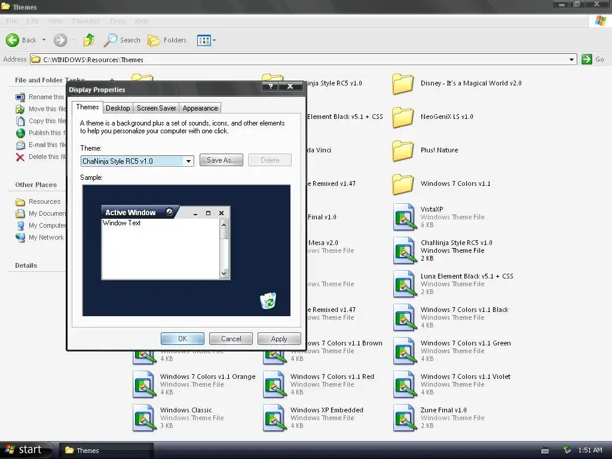The height and width of the screenshot is (459, 612).
Task: Click the Themes taskbar button
Action: coord(106,451)
